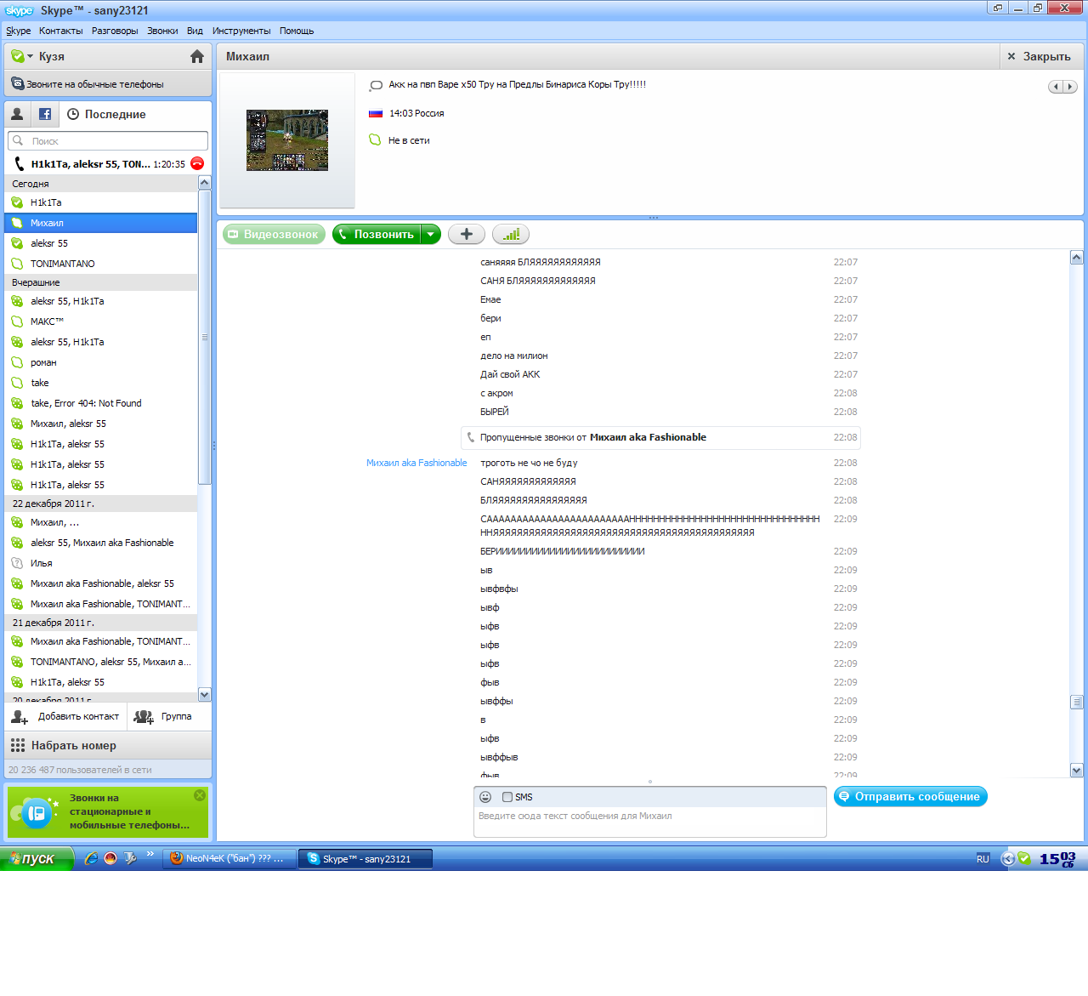This screenshot has width=1088, height=996.
Task: Select the МАКС™ conversation
Action: [x=100, y=322]
